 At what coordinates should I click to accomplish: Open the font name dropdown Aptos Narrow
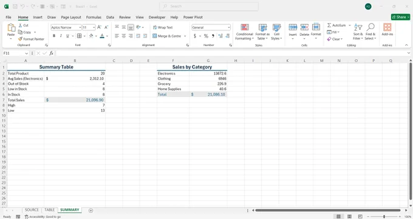point(80,27)
